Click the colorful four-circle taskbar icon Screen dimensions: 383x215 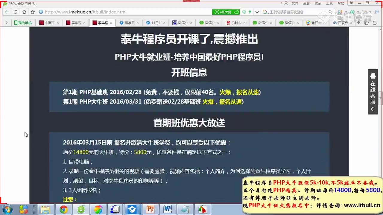click(x=23, y=210)
